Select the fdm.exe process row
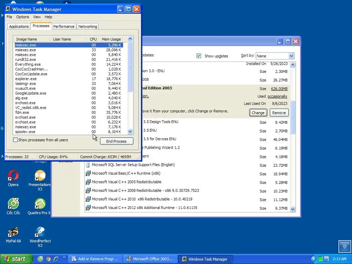The height and width of the screenshot is (264, 352). pos(69,112)
